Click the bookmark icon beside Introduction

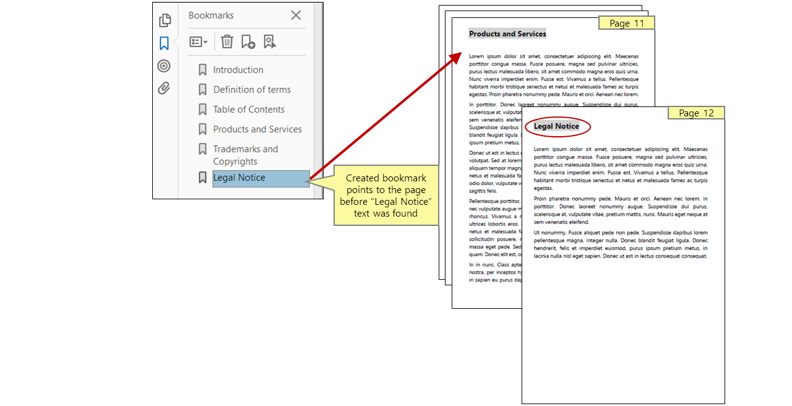click(202, 69)
